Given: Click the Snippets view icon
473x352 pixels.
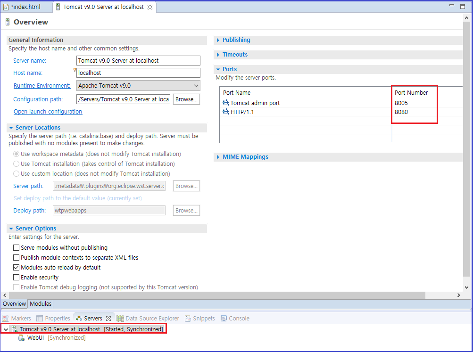Looking at the screenshot, I should (x=188, y=318).
